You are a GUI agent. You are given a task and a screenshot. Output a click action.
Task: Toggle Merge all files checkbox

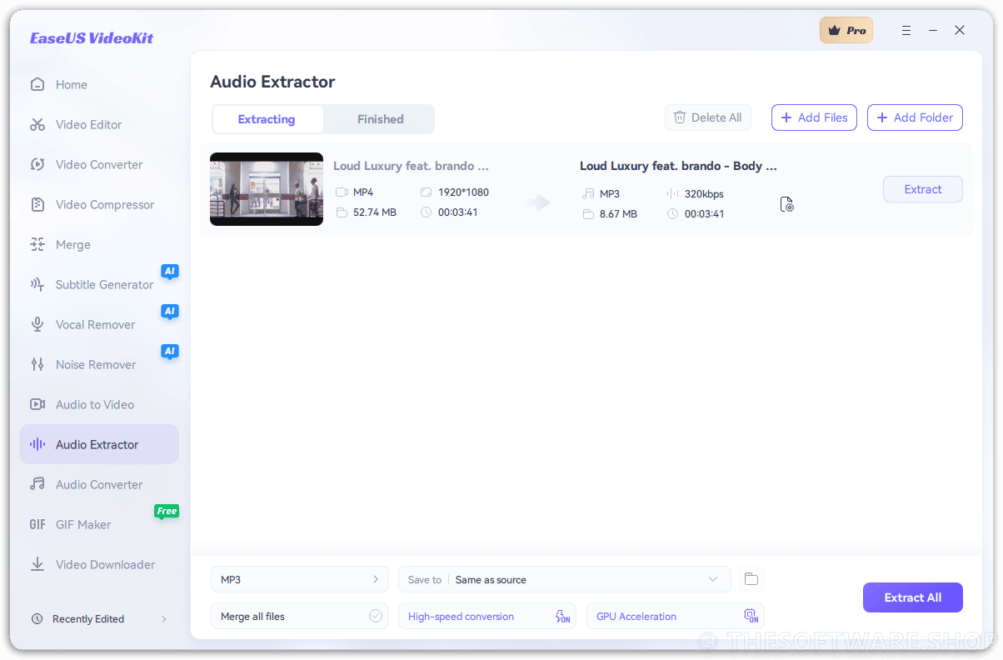pyautogui.click(x=376, y=616)
